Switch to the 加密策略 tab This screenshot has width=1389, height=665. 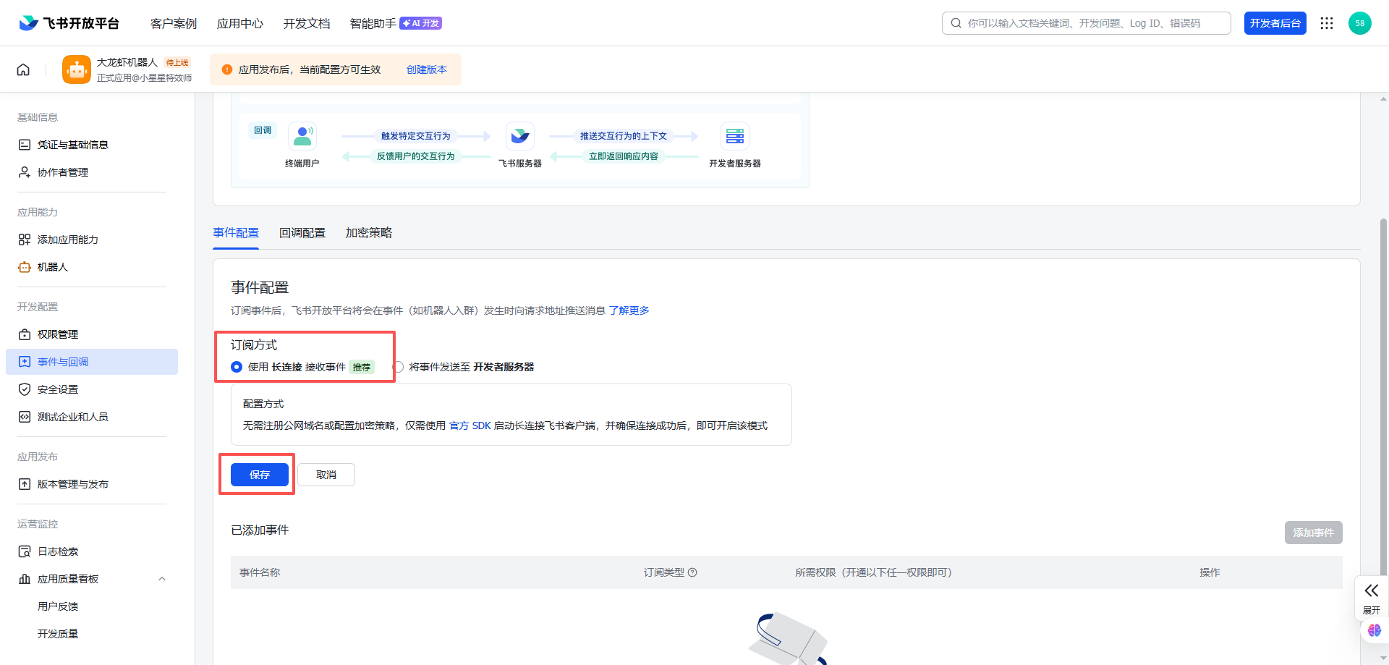point(368,233)
